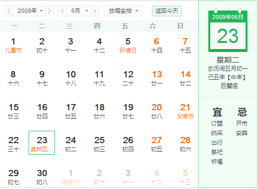Viewport: 258px width, 189px height.
Task: Select Sunday June 14 廿二
Action: click(185, 78)
